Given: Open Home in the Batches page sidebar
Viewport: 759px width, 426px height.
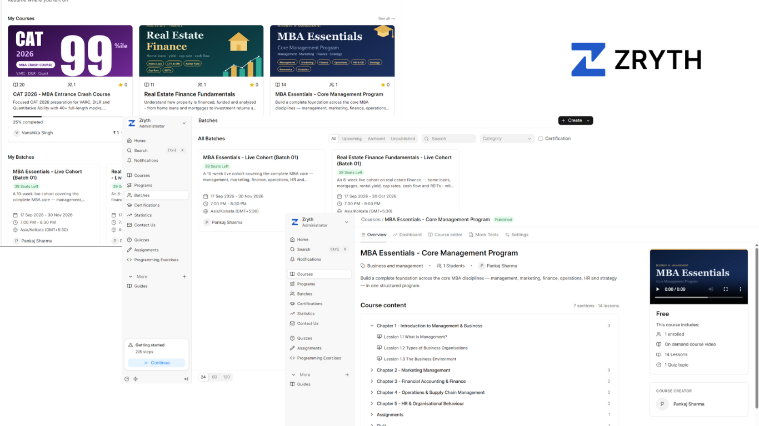Looking at the screenshot, I should [x=139, y=141].
